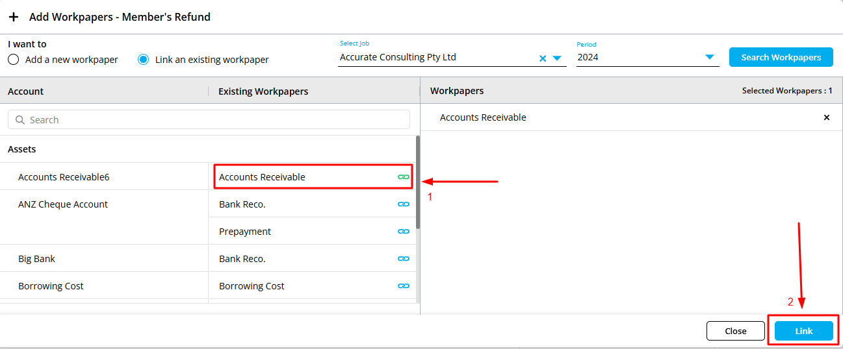Click link icon for ANZ Bank Reco.
This screenshot has width=843, height=349.
pyautogui.click(x=404, y=204)
